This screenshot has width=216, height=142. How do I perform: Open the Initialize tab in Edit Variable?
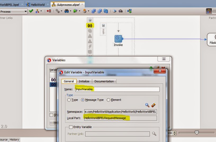pyautogui.click(x=84, y=81)
